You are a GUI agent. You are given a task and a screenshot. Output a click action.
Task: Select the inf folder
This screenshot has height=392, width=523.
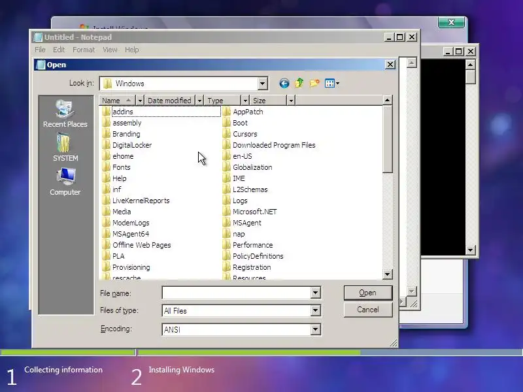point(112,189)
